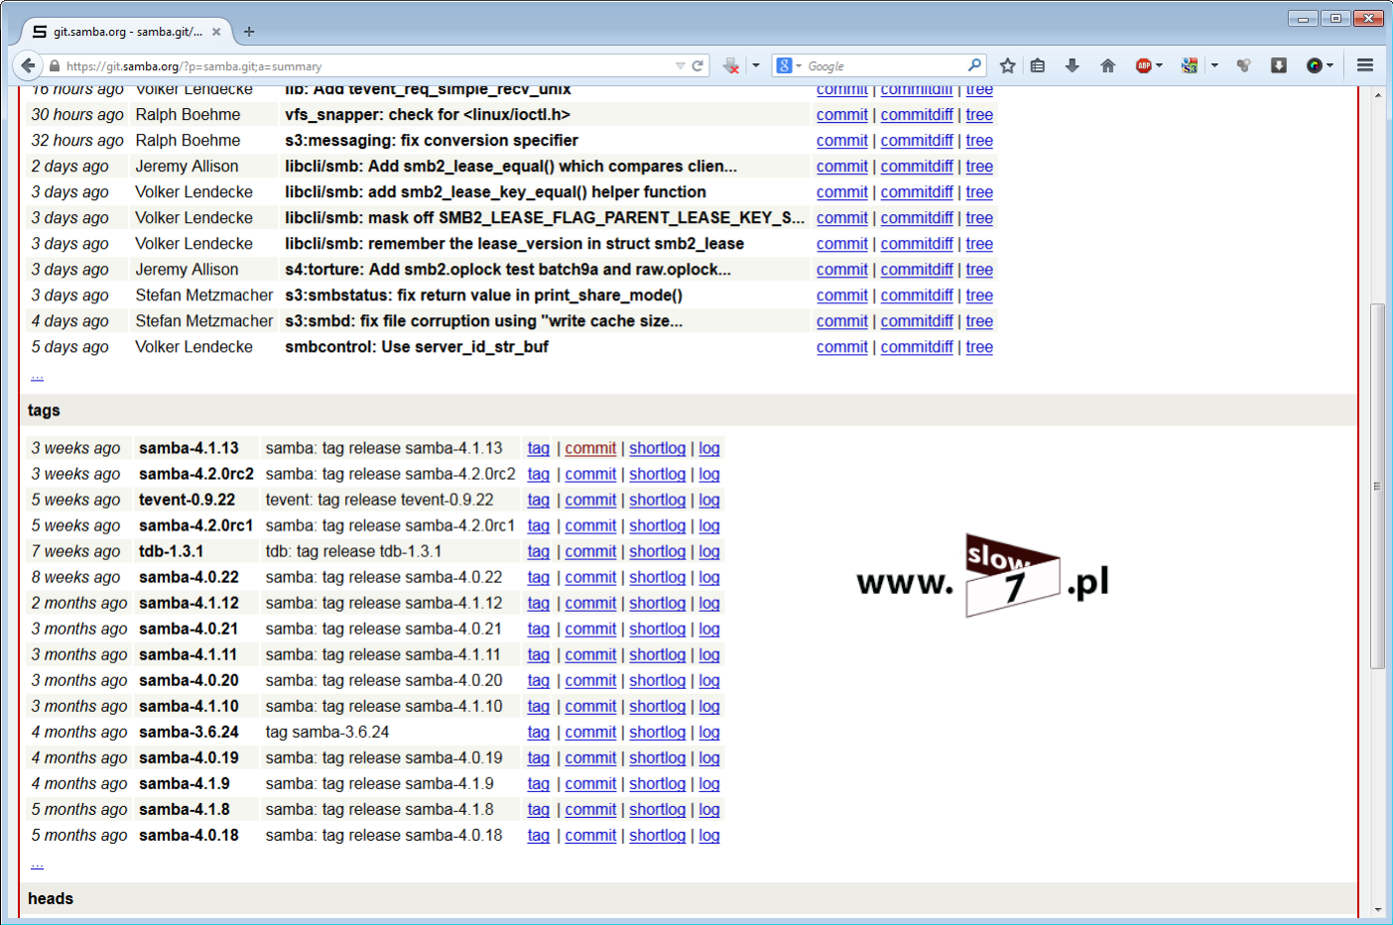Open log for samba-3.6.24
The width and height of the screenshot is (1393, 925).
pyautogui.click(x=709, y=732)
